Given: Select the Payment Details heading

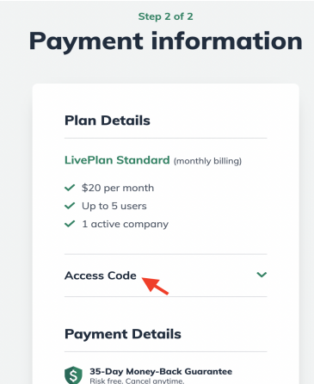Looking at the screenshot, I should pyautogui.click(x=123, y=334).
